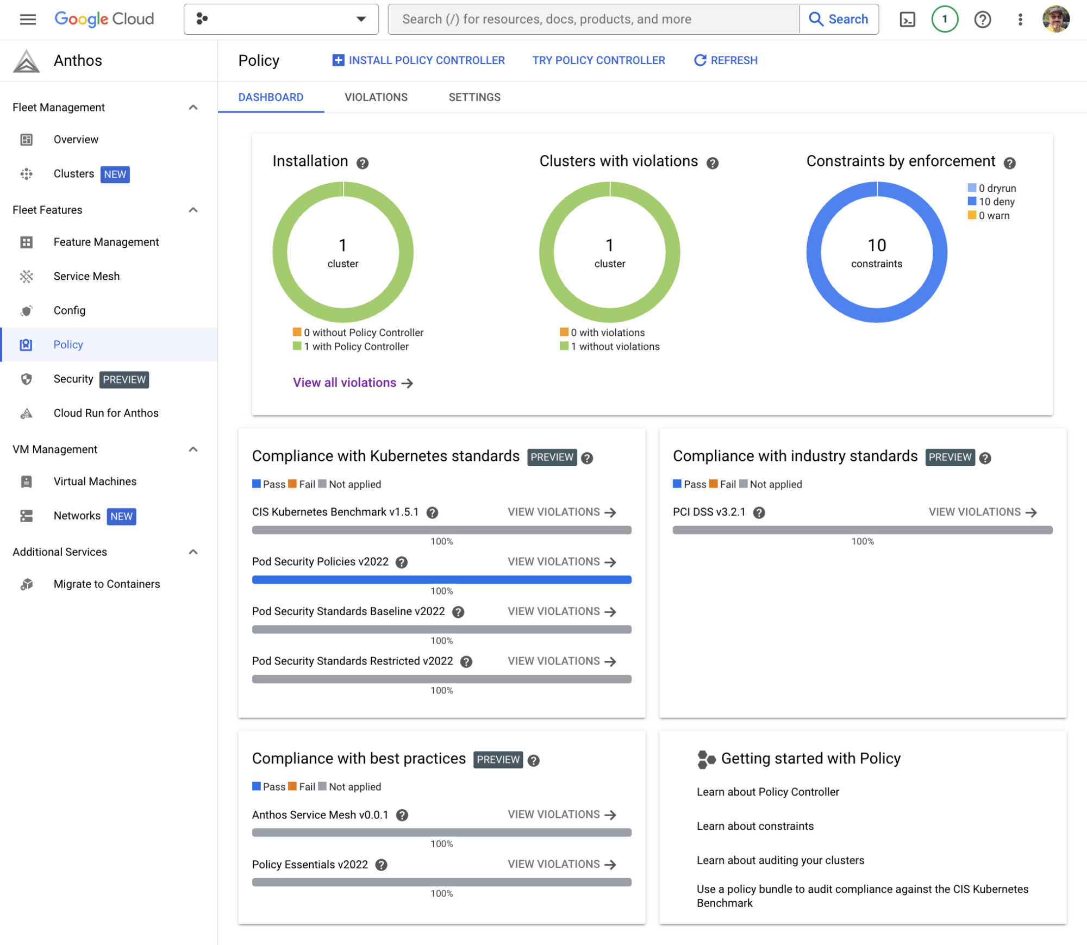
Task: Click the 1 with Policy Controller swatch
Action: point(297,346)
